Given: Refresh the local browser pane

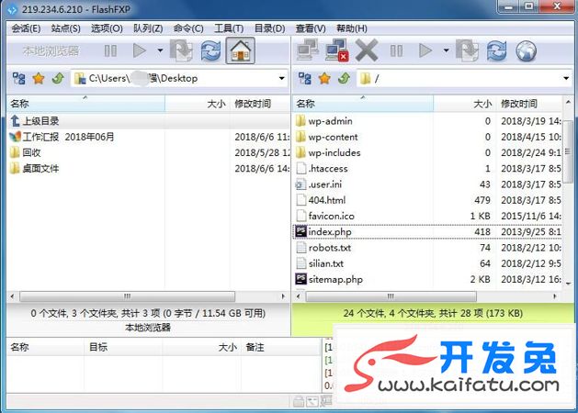Looking at the screenshot, I should pyautogui.click(x=210, y=50).
